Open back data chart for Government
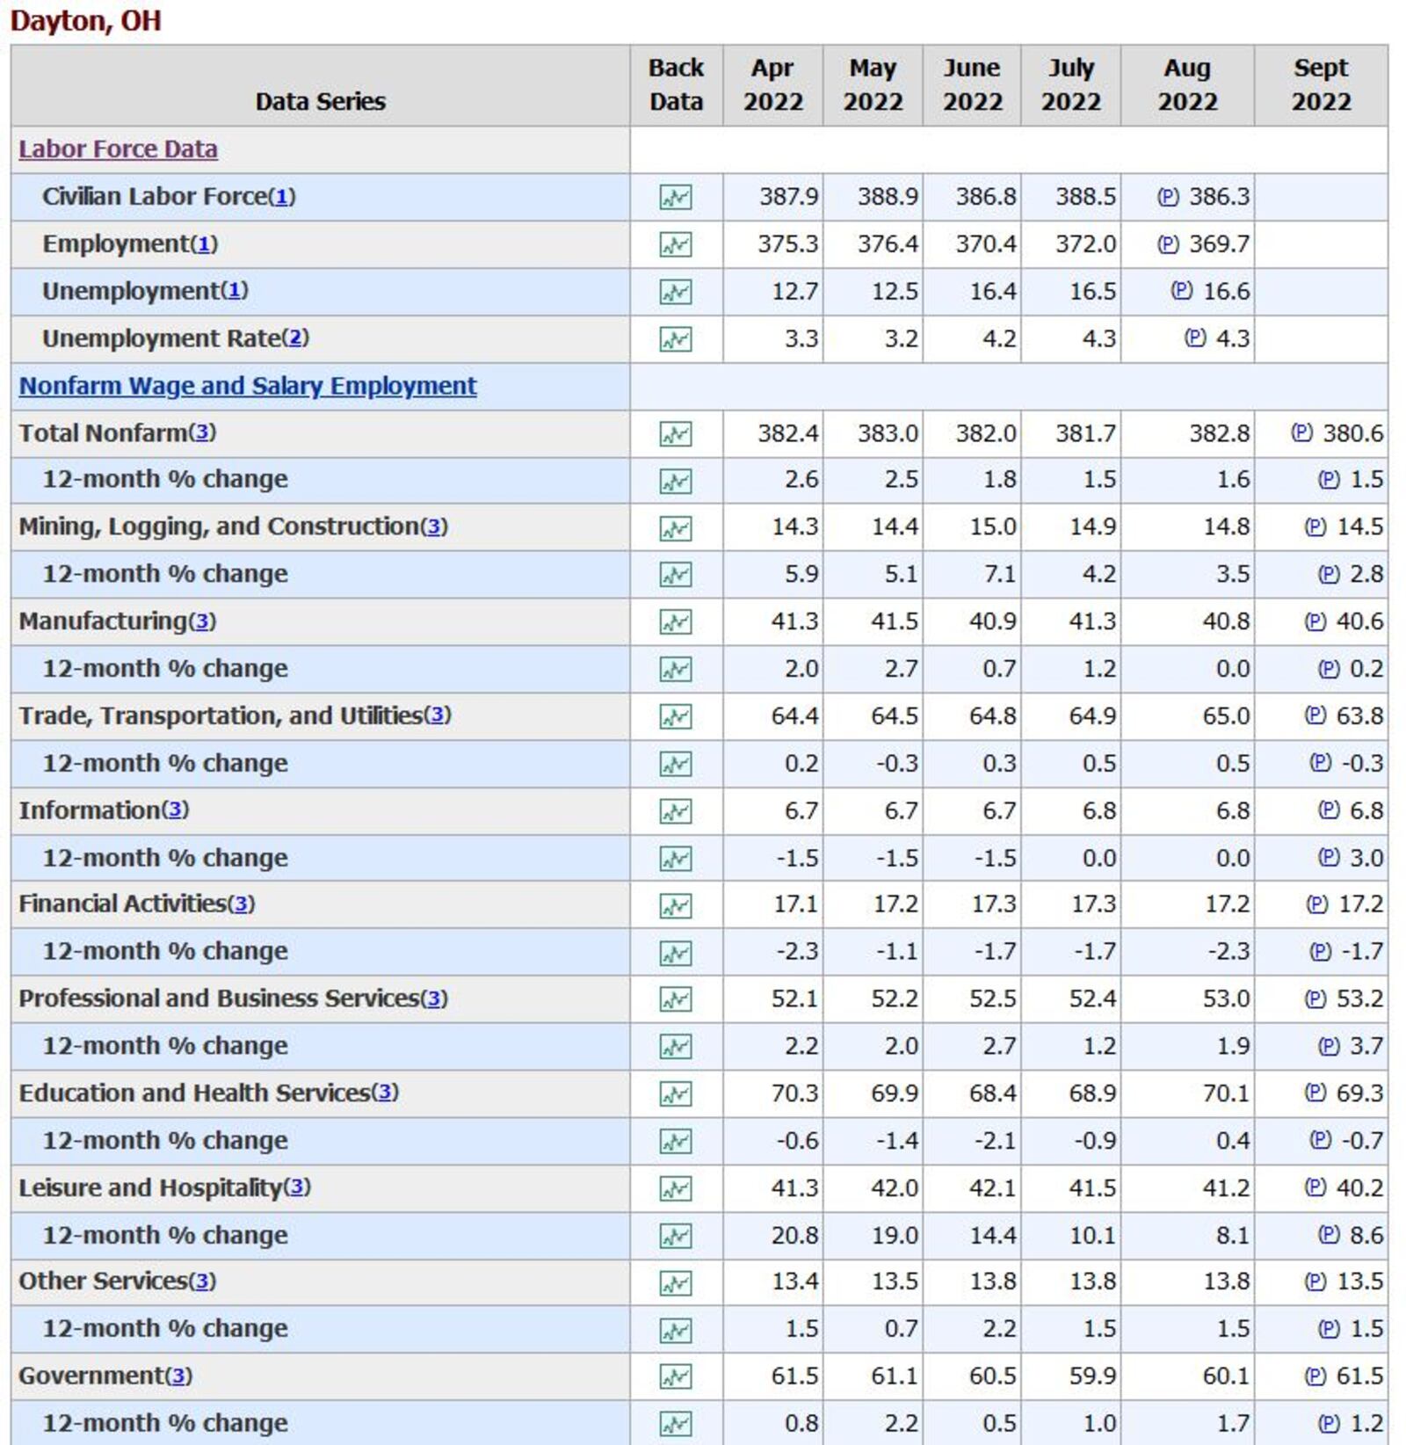 coord(677,1377)
